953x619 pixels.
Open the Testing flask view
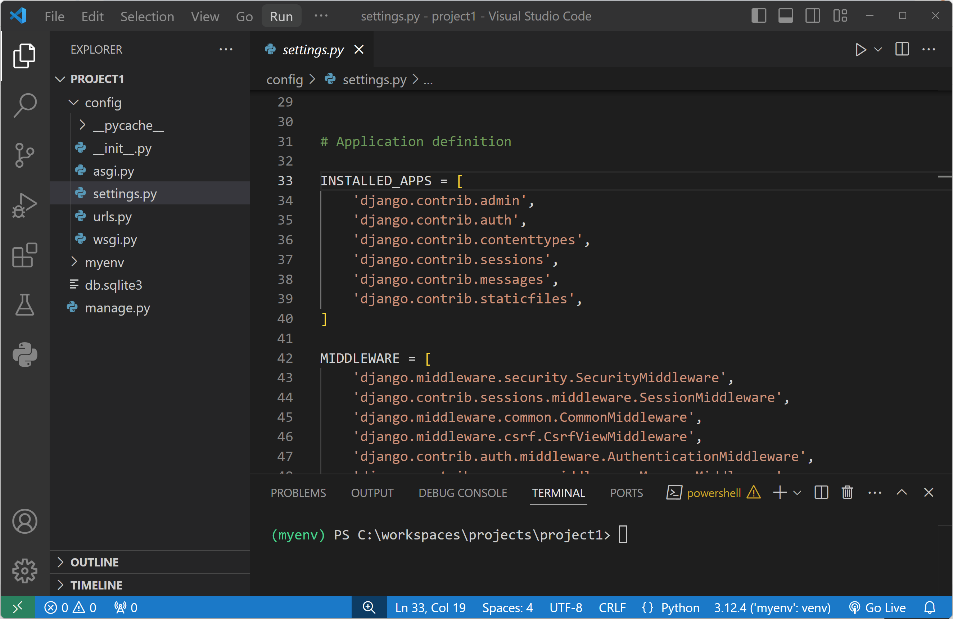pyautogui.click(x=25, y=304)
